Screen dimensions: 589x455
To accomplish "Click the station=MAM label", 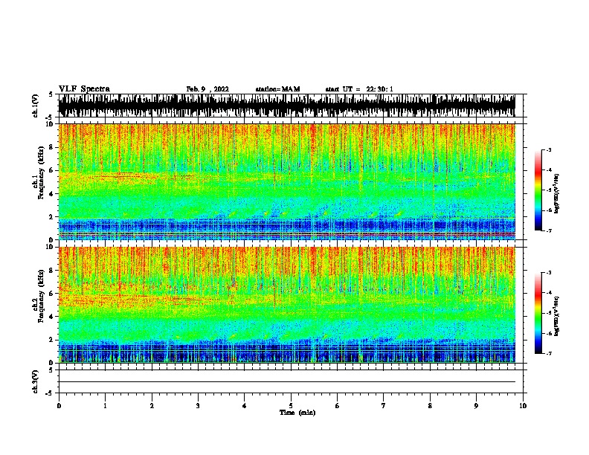I will (277, 89).
